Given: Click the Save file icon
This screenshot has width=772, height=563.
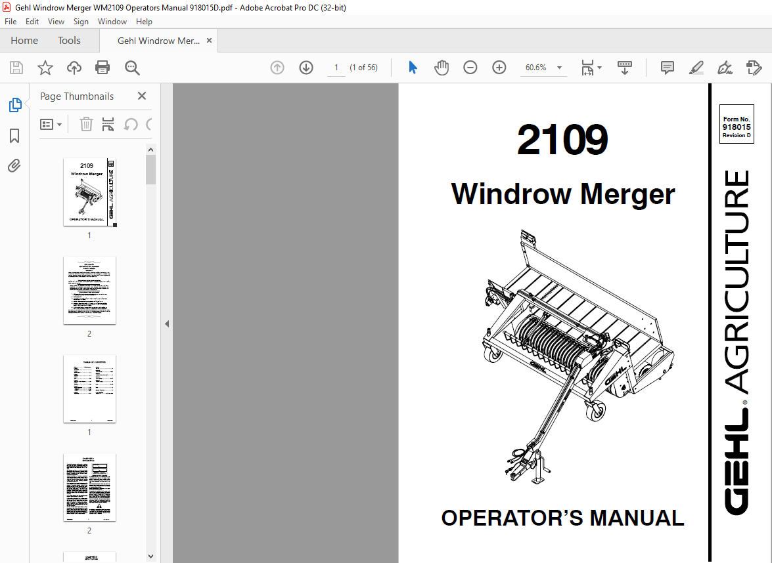Looking at the screenshot, I should click(16, 68).
